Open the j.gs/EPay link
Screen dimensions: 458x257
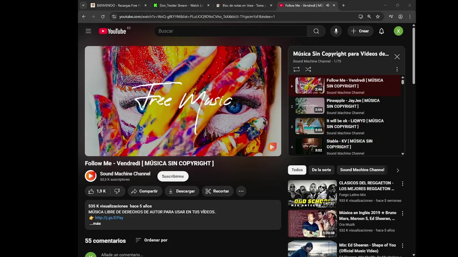[x=109, y=218]
